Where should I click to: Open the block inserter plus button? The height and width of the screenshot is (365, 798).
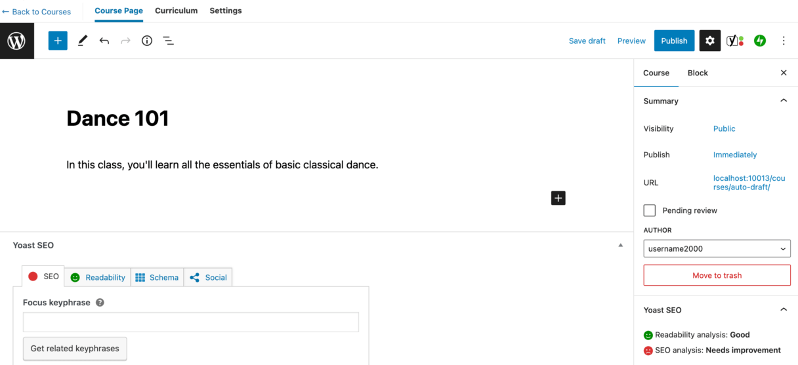[58, 41]
